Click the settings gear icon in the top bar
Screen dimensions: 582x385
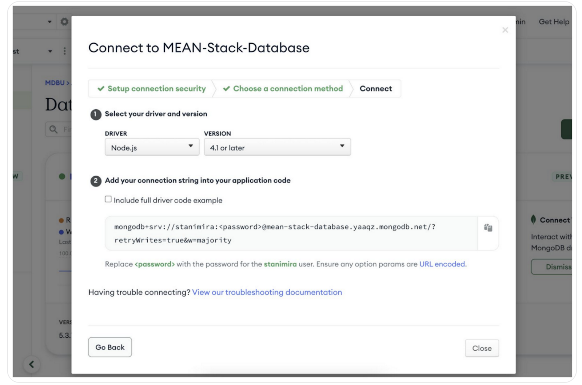point(64,22)
